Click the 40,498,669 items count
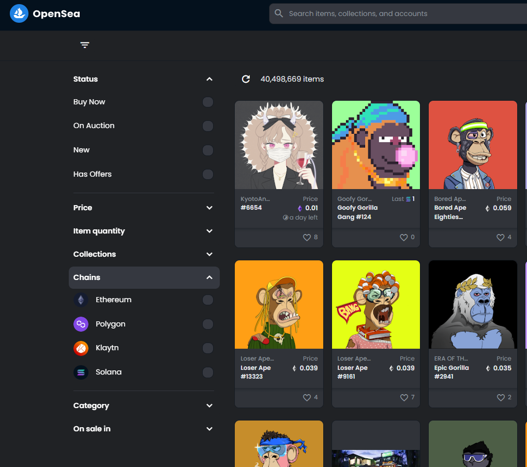 (x=292, y=79)
